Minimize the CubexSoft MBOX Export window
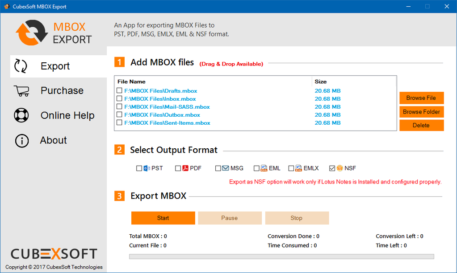Viewport: 457px width, 273px height. (408, 6)
